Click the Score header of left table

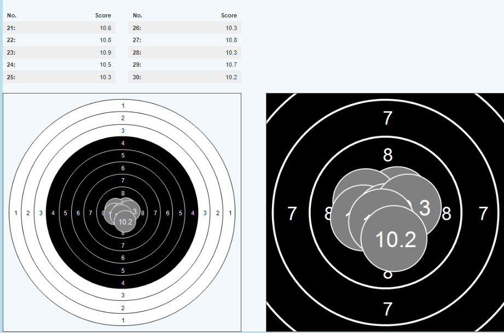pyautogui.click(x=103, y=16)
